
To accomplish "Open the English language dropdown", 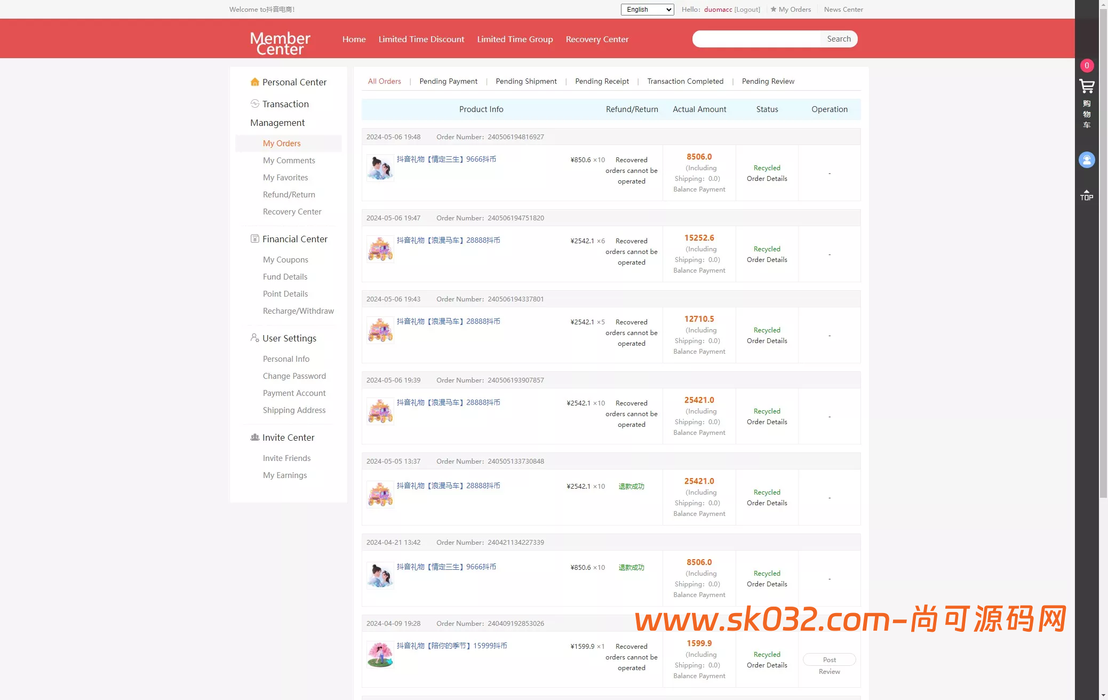I will click(x=647, y=10).
